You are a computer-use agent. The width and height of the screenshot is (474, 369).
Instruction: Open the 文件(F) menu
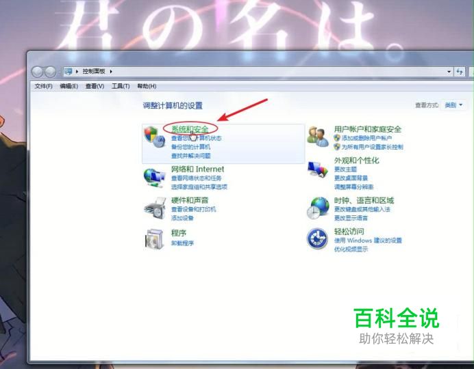[44, 86]
